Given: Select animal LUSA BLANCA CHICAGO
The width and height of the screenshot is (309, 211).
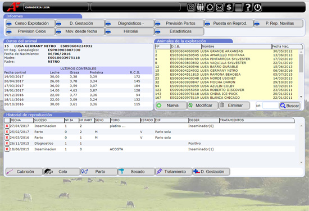Looking at the screenshot, I should (227, 98).
